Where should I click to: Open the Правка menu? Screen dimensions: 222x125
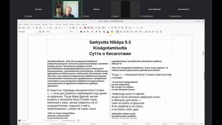point(26,25)
